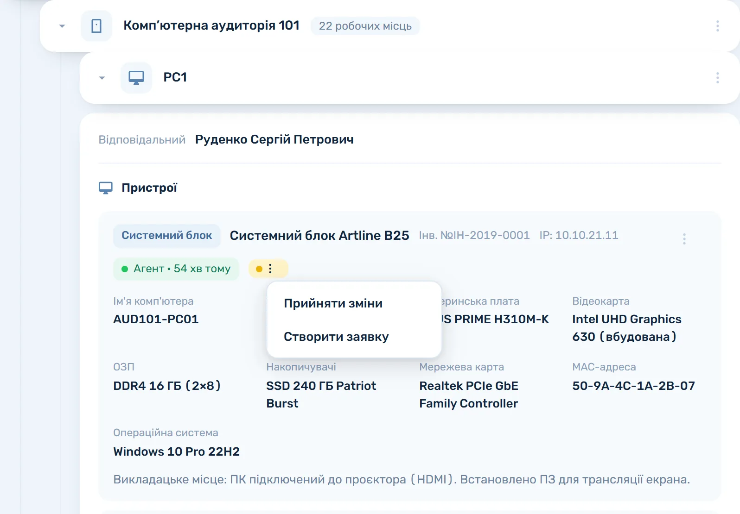Open three-dot menu for аудиторія 101
This screenshot has width=740, height=514.
point(717,26)
